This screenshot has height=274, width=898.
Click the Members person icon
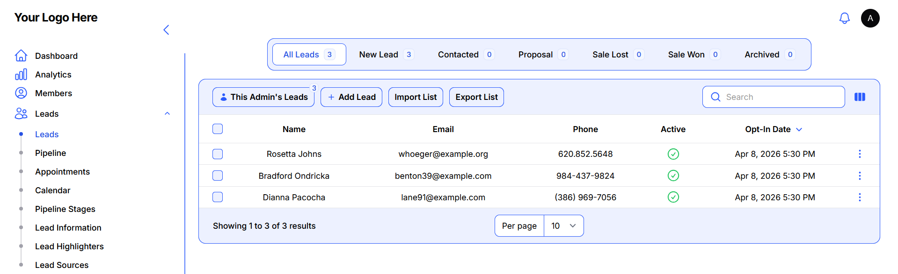pos(21,93)
